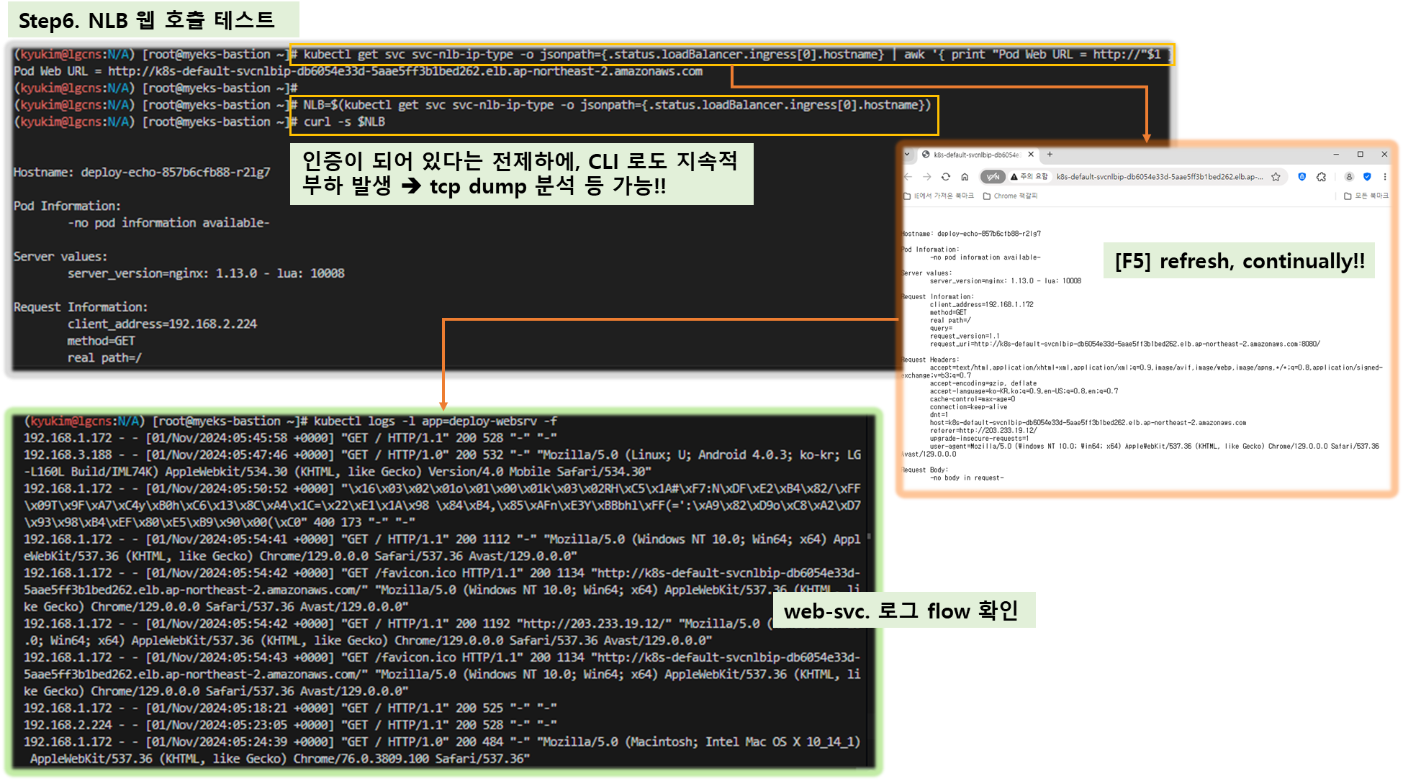Open a new tab with plus button
This screenshot has height=781, width=1403.
pos(1050,154)
